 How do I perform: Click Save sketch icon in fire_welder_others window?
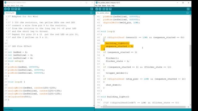[110, 9]
